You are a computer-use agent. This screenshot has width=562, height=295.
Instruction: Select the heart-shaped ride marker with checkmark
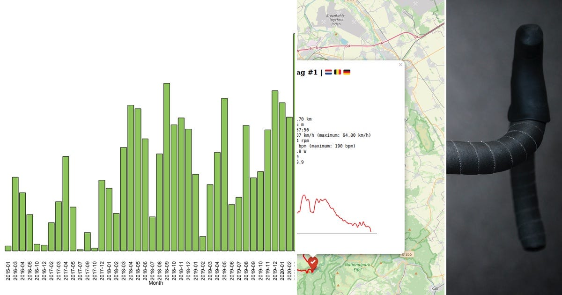tap(312, 262)
